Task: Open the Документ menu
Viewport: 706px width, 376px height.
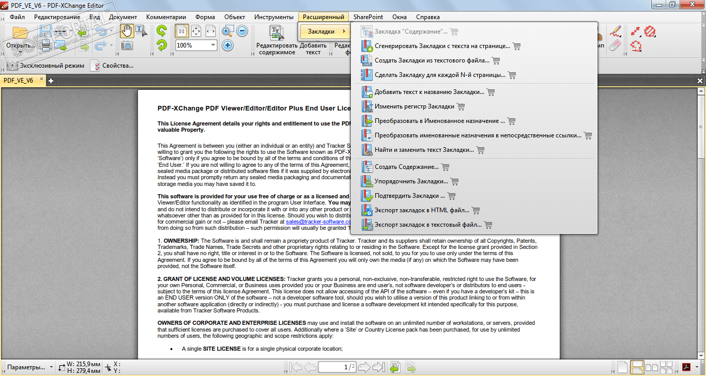Action: coord(123,17)
